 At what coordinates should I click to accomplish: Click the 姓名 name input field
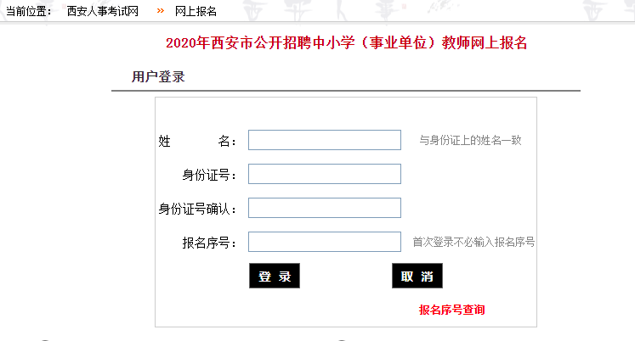click(324, 140)
